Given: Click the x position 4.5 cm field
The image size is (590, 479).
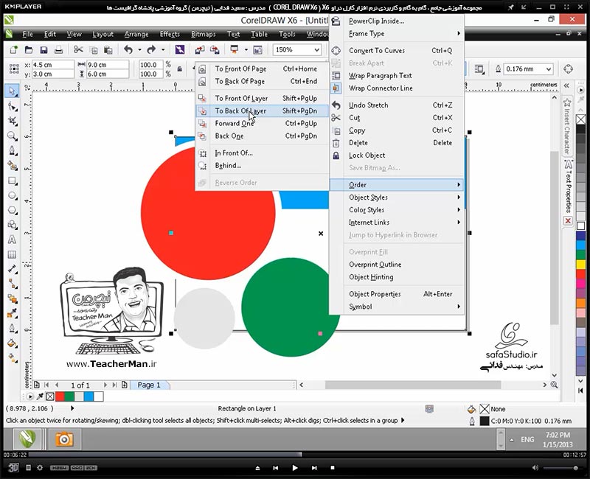Looking at the screenshot, I should pyautogui.click(x=52, y=65).
